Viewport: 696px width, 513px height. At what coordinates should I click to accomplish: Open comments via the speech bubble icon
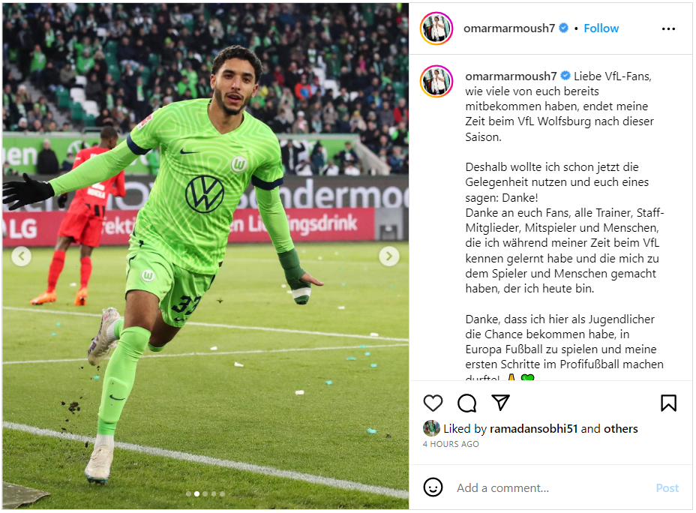[467, 403]
